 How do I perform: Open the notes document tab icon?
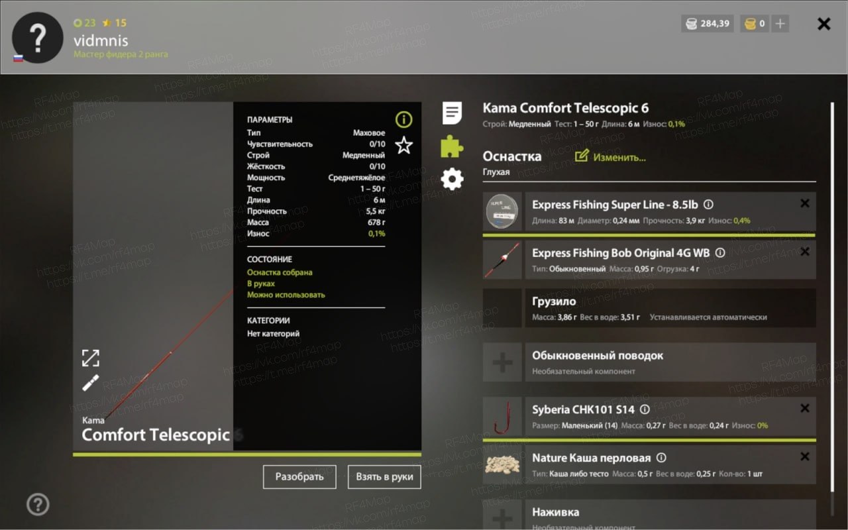(452, 113)
